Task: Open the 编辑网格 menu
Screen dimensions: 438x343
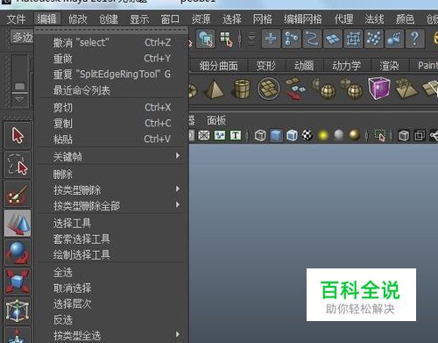Action: [303, 19]
